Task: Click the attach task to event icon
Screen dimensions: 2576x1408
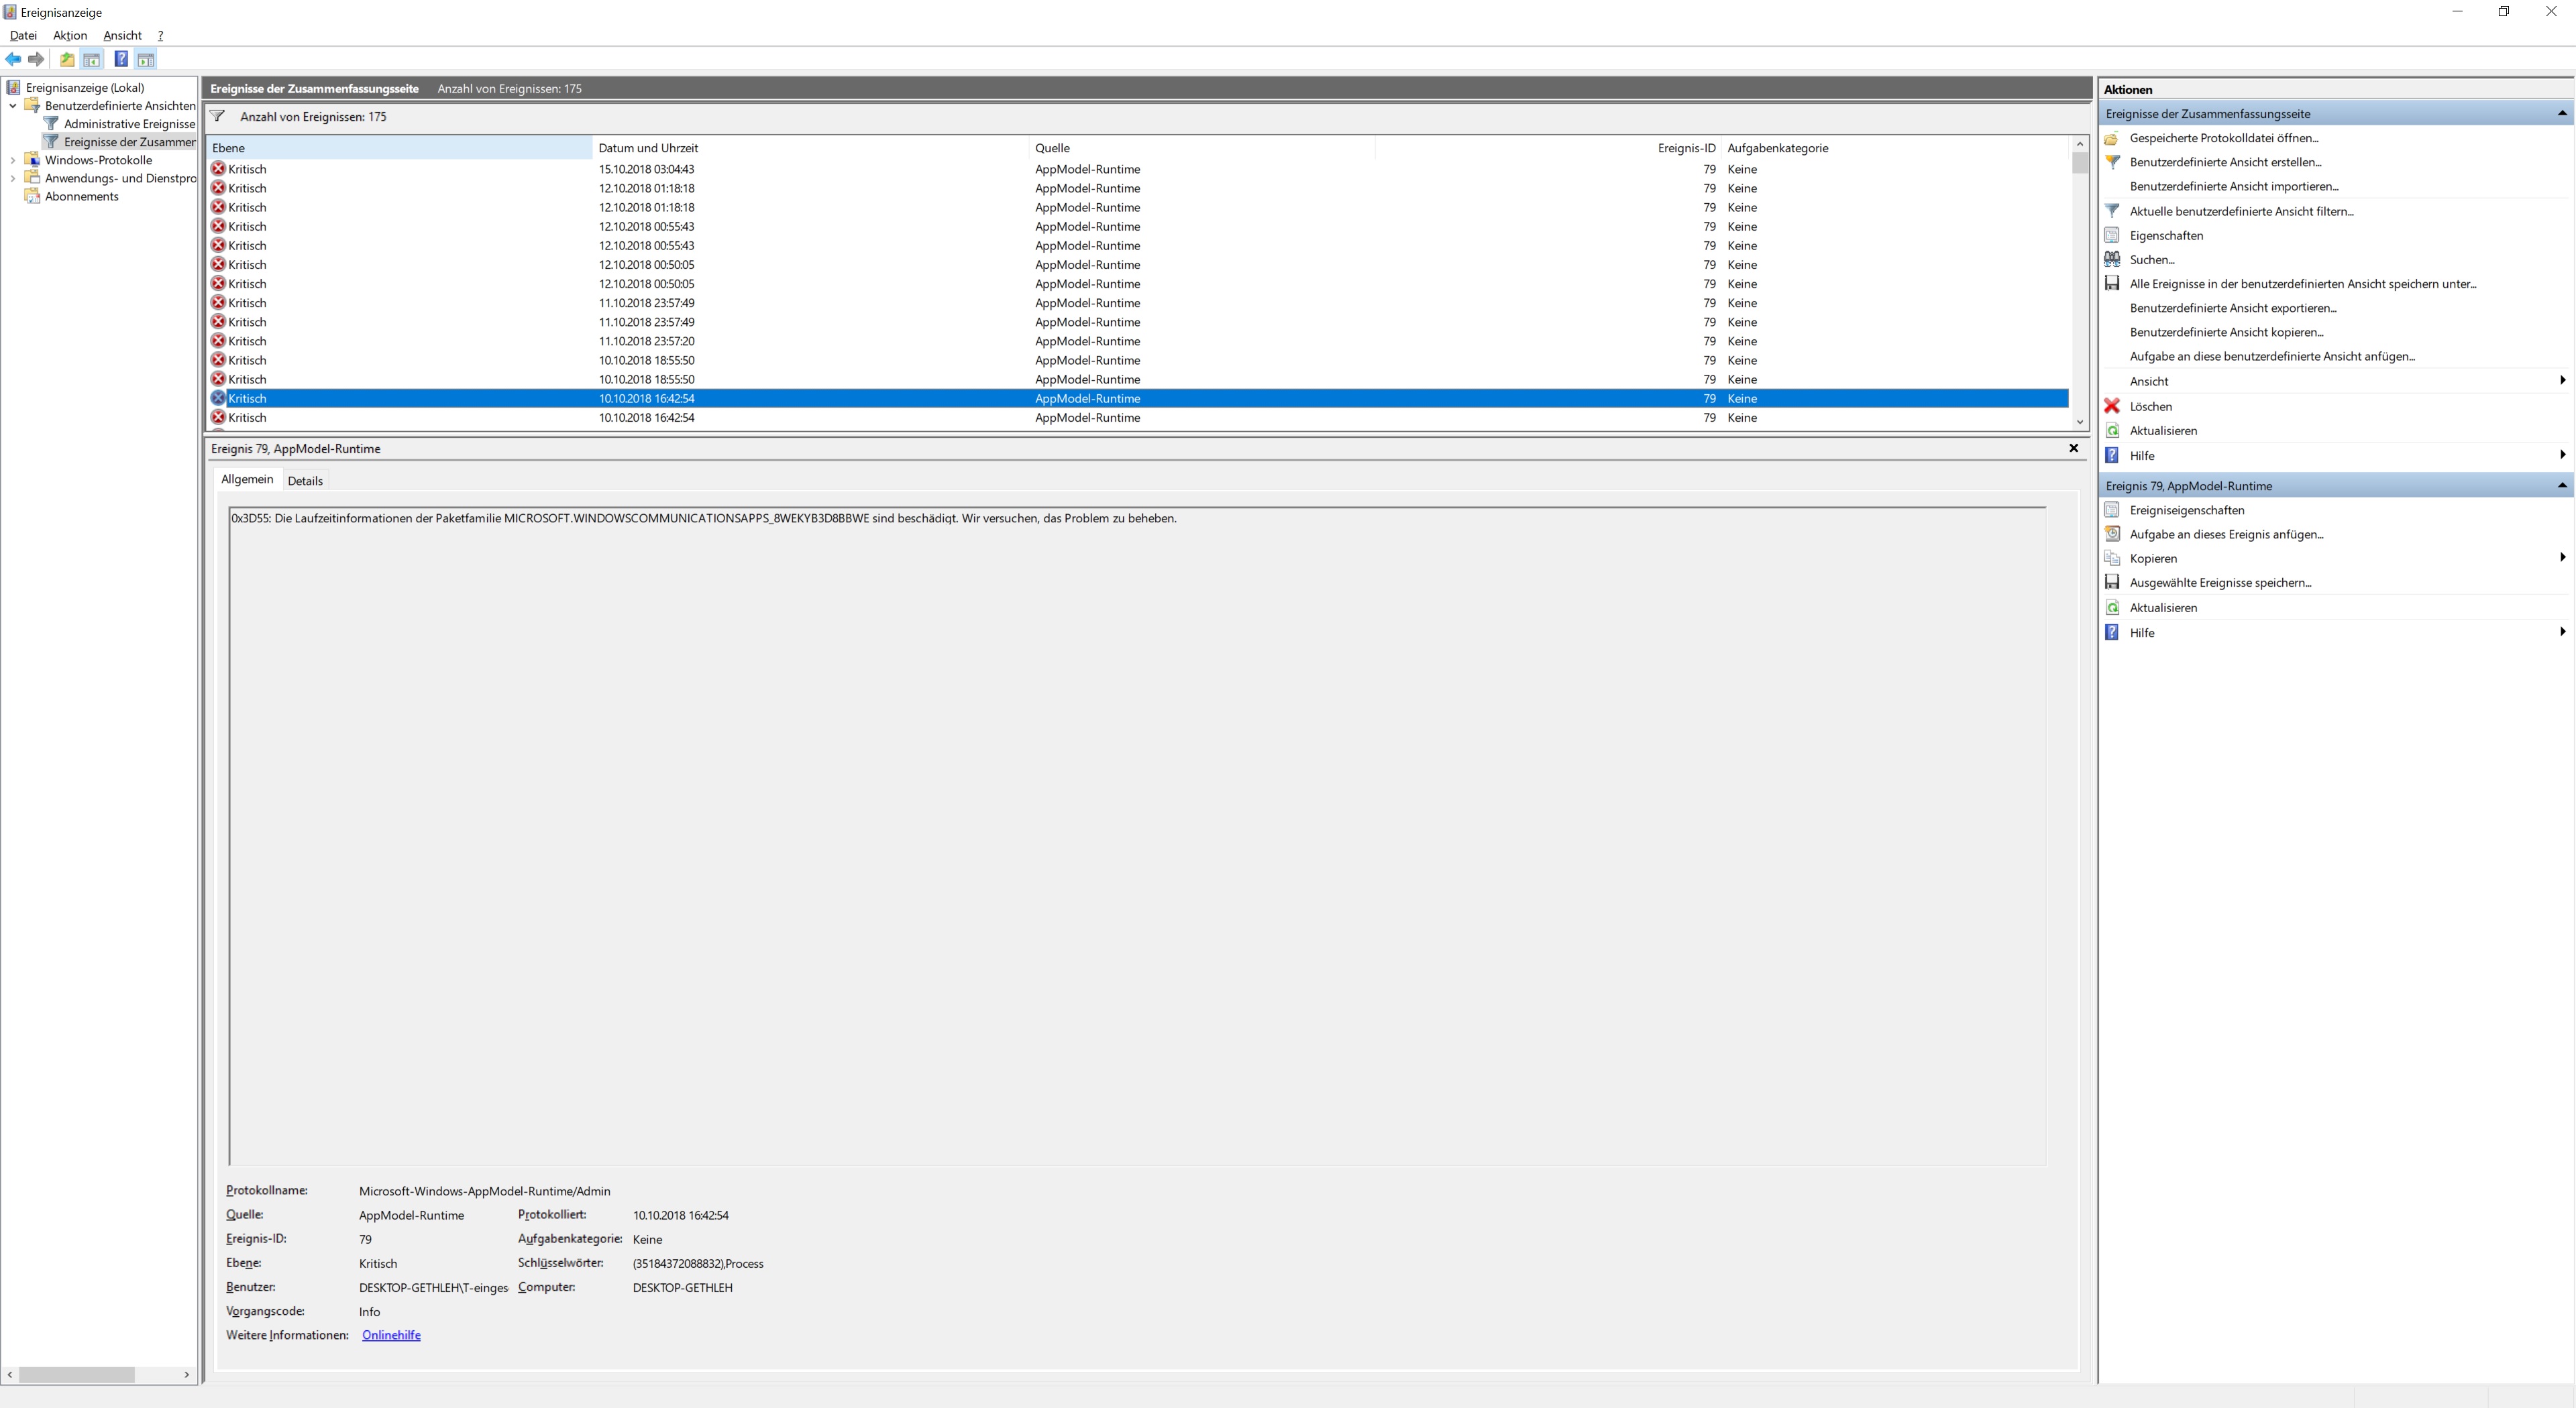Action: pos(2112,534)
